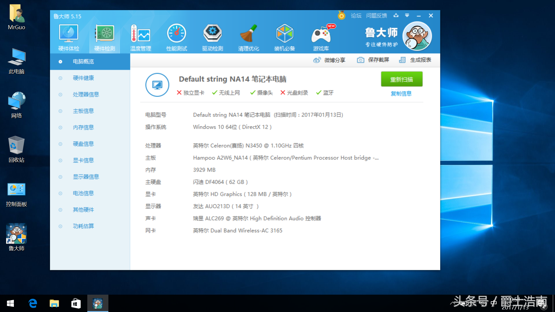Select 硬盘信息 in the sidebar

(90, 144)
